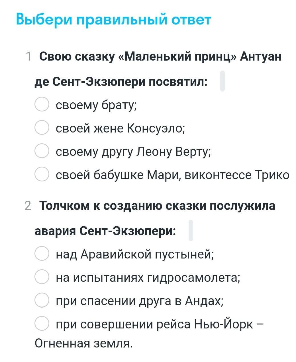Choose the option «своей жене Консуэло»
Screen dimensions: 296x362
coord(42,127)
